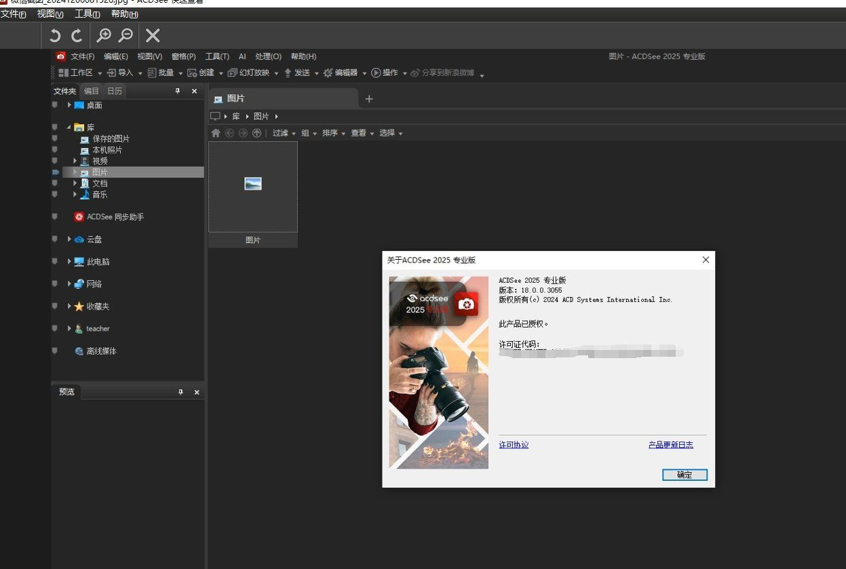Image resolution: width=846 pixels, height=569 pixels.
Task: Open the 产品更新日志 release notes link
Action: point(671,445)
